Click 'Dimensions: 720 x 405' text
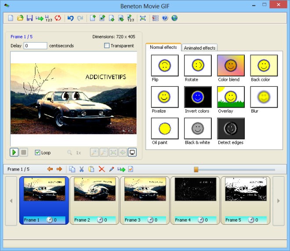This screenshot has width=290, height=251. [x=114, y=36]
